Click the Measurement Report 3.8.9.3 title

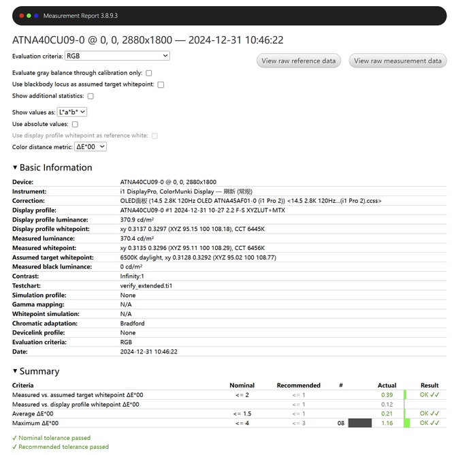[x=80, y=16]
